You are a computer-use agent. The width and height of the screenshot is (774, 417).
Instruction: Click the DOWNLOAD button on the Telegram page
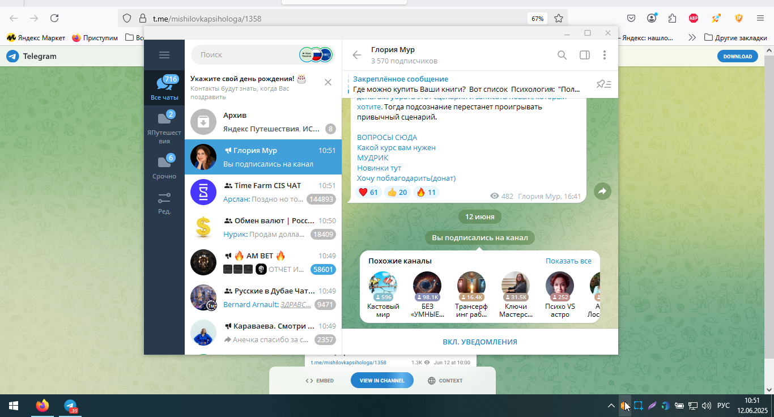tap(737, 56)
